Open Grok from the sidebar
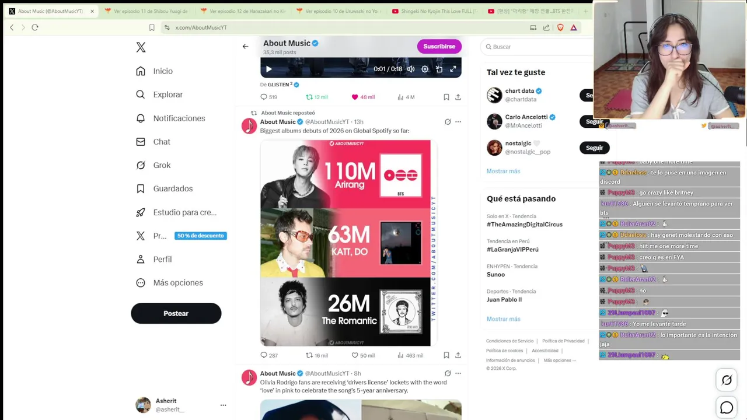 point(153,165)
